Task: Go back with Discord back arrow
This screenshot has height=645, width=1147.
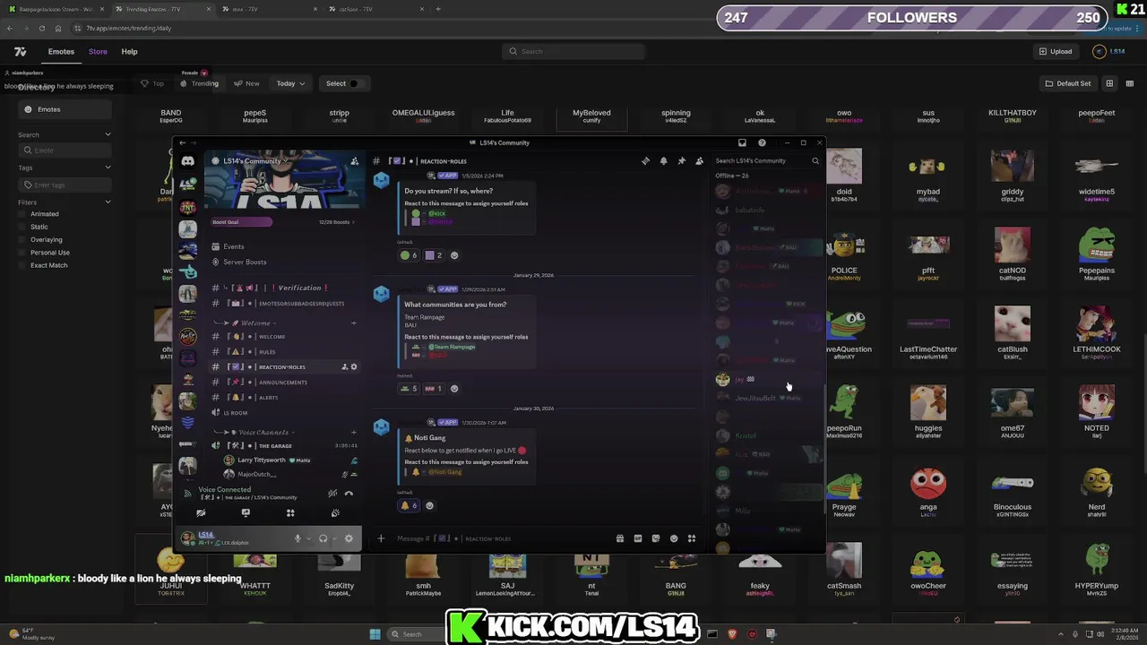Action: (x=182, y=142)
